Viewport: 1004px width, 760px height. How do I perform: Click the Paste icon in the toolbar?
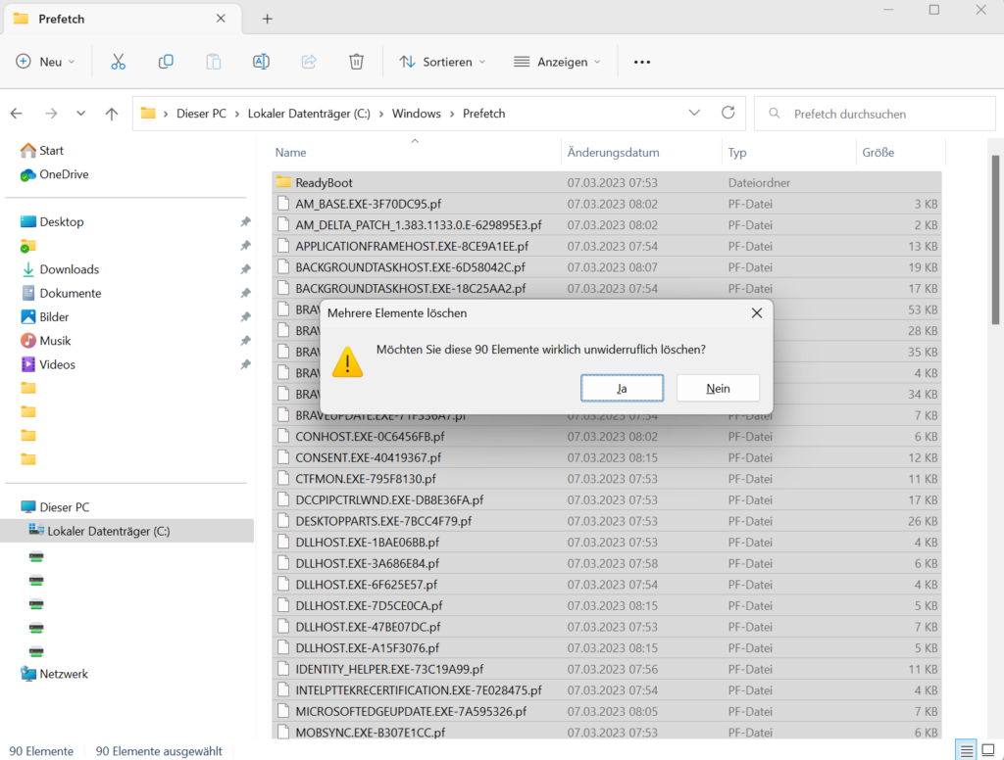(x=214, y=61)
